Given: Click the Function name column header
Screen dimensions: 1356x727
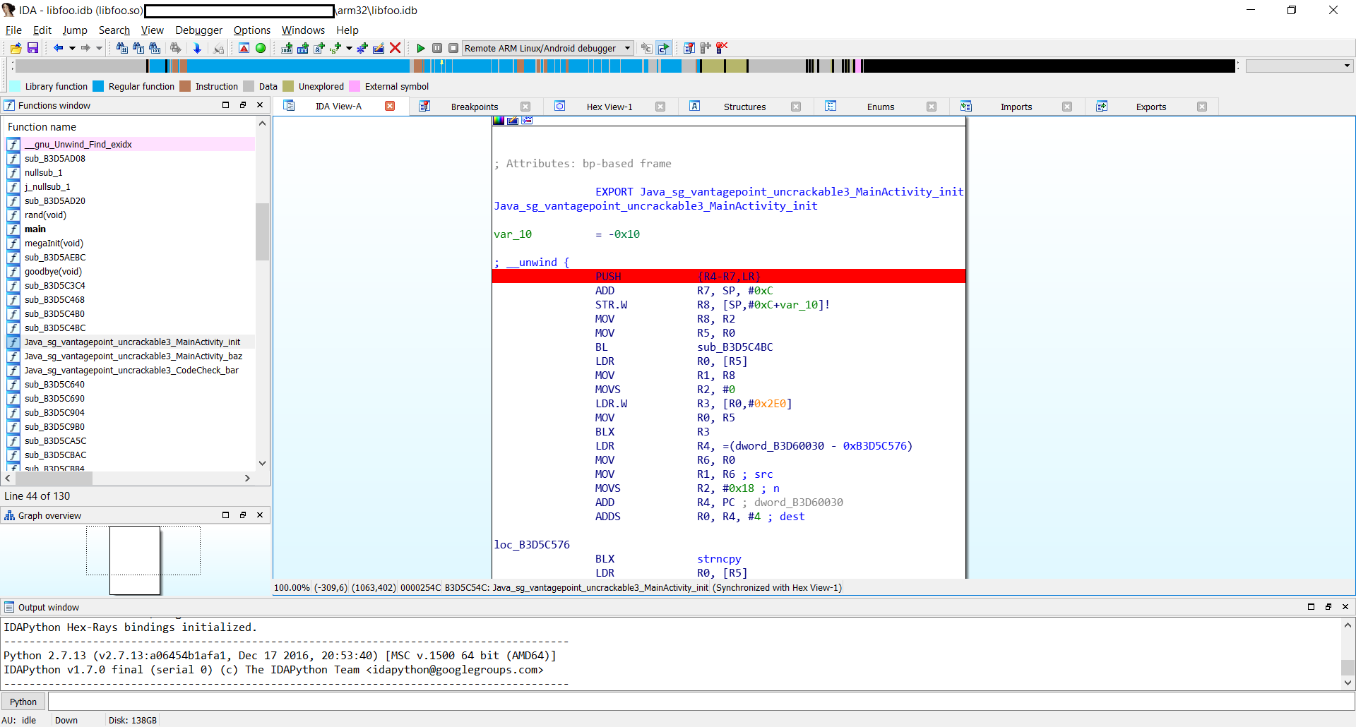Looking at the screenshot, I should (131, 127).
